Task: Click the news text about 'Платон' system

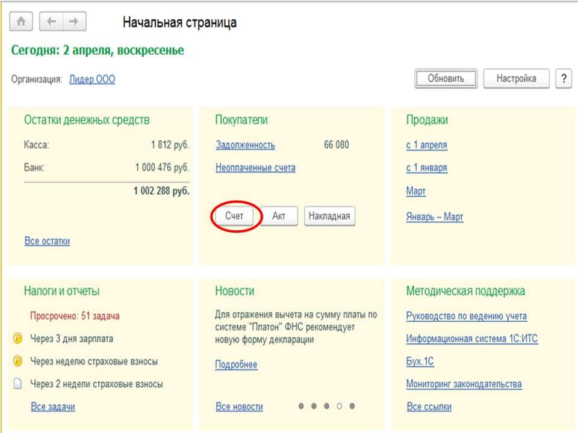Action: click(296, 327)
